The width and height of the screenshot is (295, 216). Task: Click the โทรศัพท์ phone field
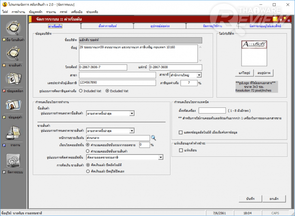click(x=103, y=67)
